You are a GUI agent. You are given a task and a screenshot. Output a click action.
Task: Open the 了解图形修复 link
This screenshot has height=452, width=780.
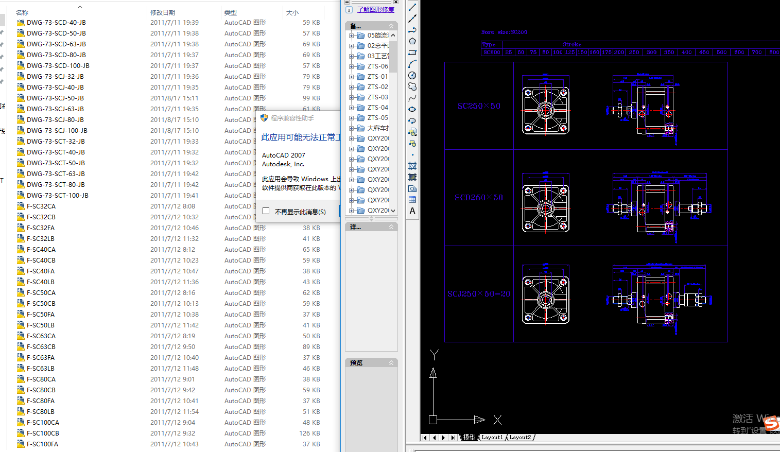point(376,10)
